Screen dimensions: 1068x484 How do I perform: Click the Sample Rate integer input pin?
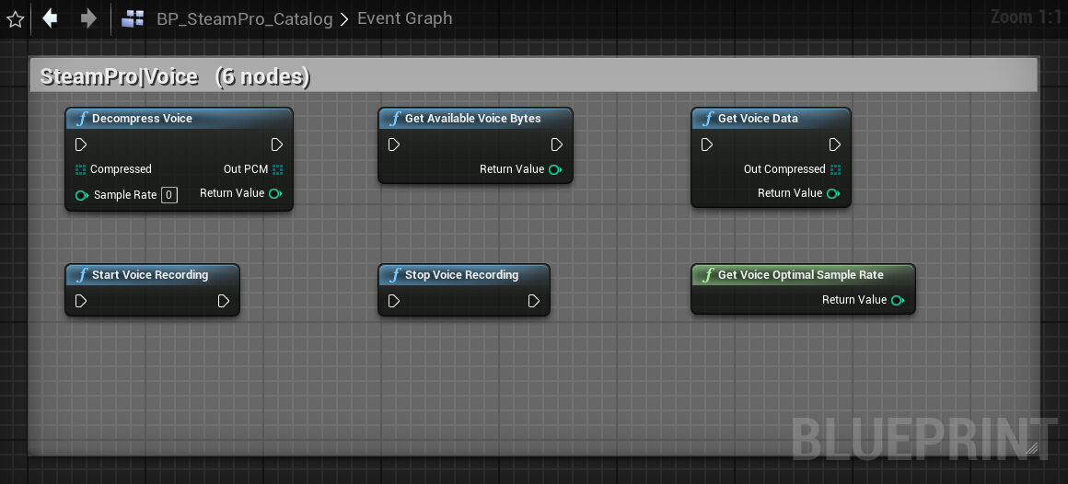pyautogui.click(x=82, y=195)
